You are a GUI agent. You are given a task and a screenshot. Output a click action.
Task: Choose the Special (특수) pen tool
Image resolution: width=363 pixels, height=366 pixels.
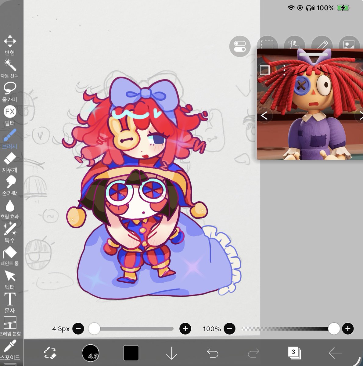tap(10, 233)
